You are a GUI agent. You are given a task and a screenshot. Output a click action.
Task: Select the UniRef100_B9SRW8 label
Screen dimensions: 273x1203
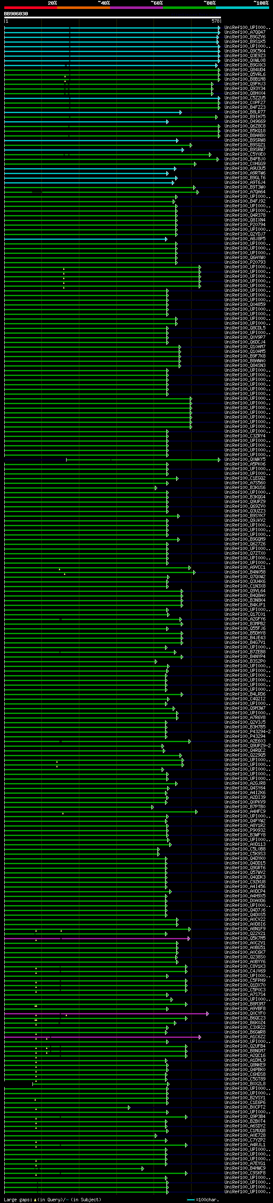tap(245, 140)
